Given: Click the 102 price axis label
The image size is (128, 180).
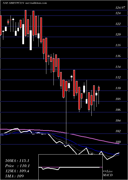Looking at the screenshot, I should (118, 131).
